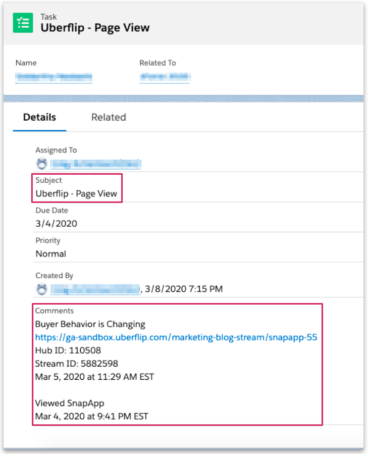The height and width of the screenshot is (454, 368).
Task: Click 'Buyer Behavior is Changing' comment line
Action: (90, 324)
